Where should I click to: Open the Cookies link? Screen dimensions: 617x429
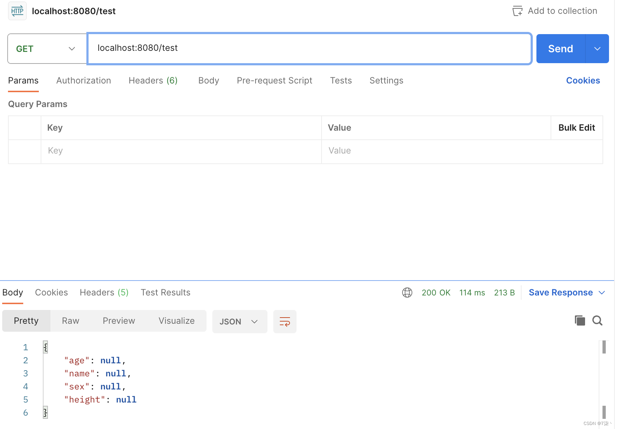583,81
